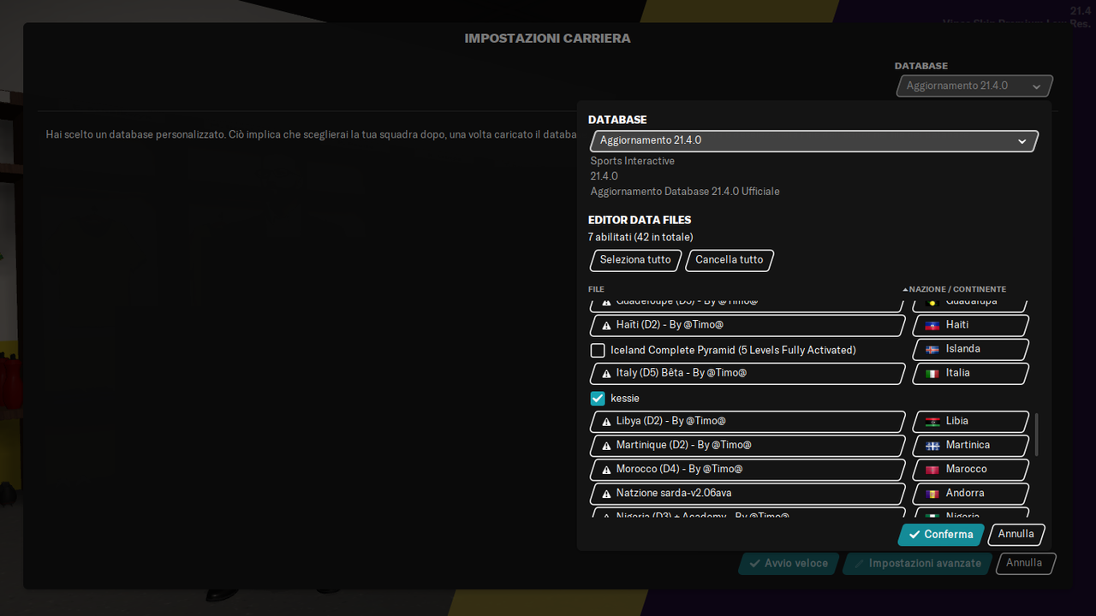Click the NAZIONE / CONTINENTE sort arrow
Screen dimensions: 1096x616
click(x=905, y=288)
